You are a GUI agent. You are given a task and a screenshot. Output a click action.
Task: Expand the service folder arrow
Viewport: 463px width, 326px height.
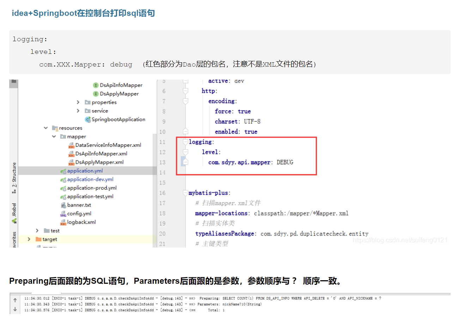(x=78, y=111)
